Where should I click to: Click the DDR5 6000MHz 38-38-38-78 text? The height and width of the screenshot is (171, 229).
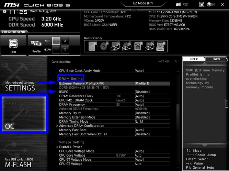pos(84,88)
